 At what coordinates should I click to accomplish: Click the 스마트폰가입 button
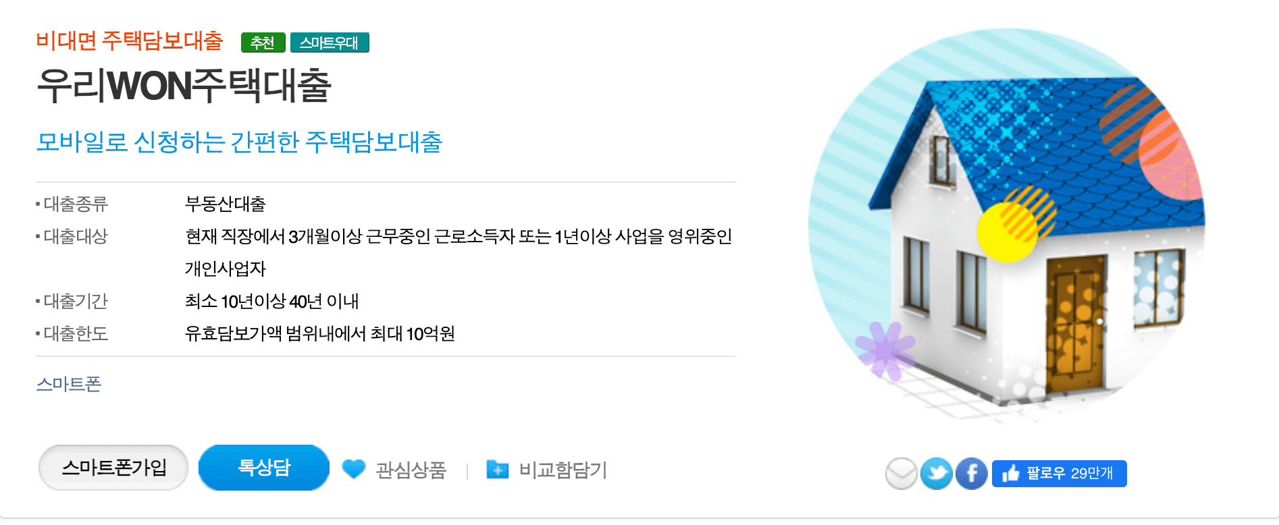pos(113,468)
